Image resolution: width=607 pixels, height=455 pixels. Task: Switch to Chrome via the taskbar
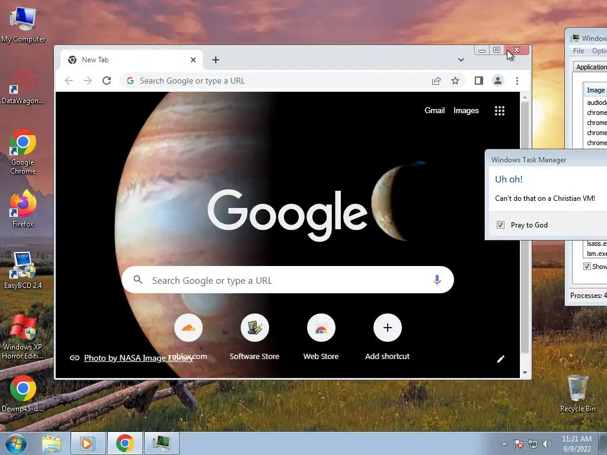(x=124, y=443)
